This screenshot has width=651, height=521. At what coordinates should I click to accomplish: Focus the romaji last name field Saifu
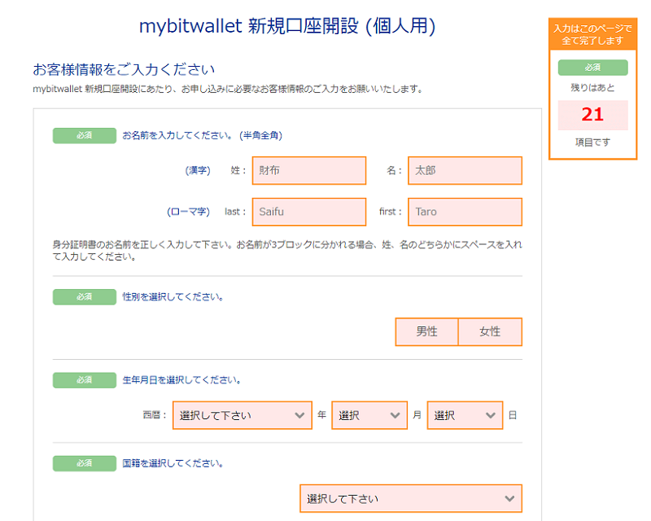click(x=309, y=212)
